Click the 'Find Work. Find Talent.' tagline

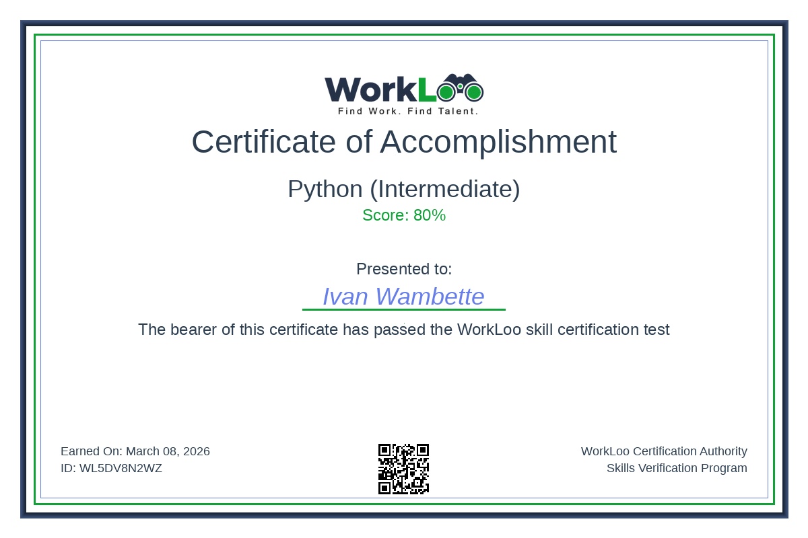click(408, 111)
